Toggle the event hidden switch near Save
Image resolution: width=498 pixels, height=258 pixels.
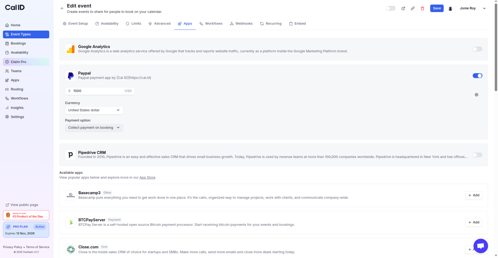coord(391,8)
